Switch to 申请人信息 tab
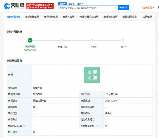Image resolution: width=159 pixels, height=138 pixels. (69, 17)
